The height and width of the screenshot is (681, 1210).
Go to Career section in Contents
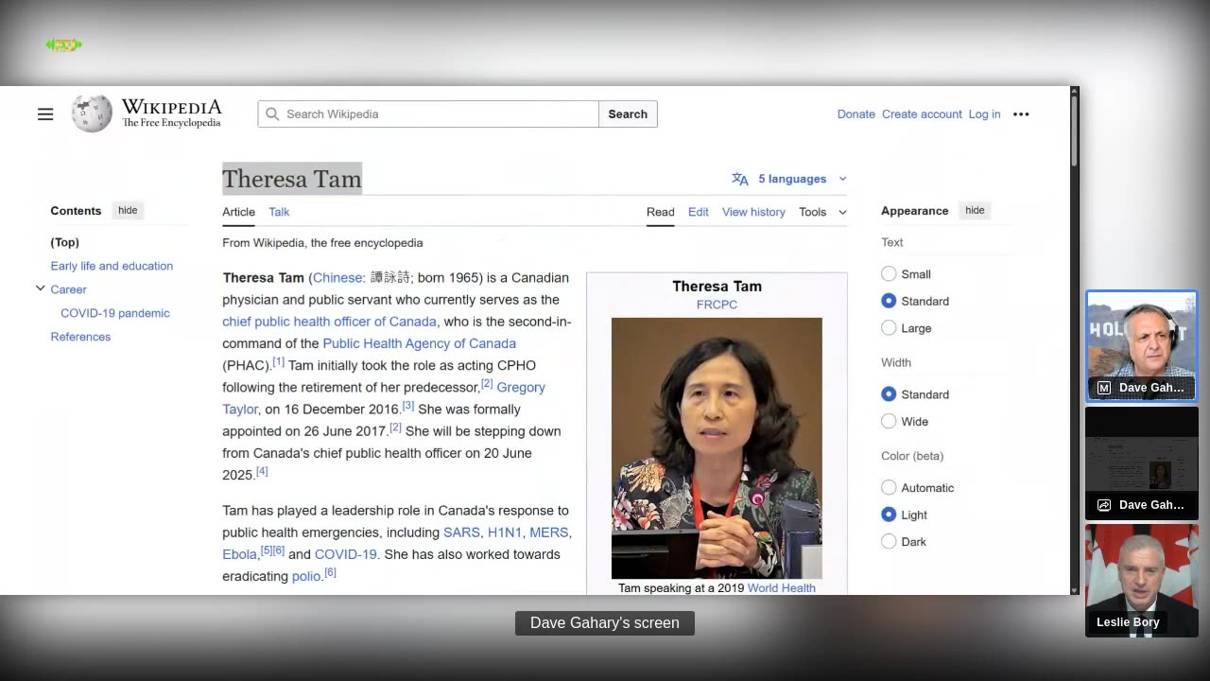point(68,289)
